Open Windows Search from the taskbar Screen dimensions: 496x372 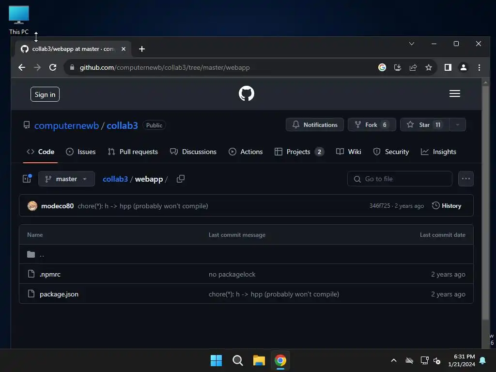point(237,360)
